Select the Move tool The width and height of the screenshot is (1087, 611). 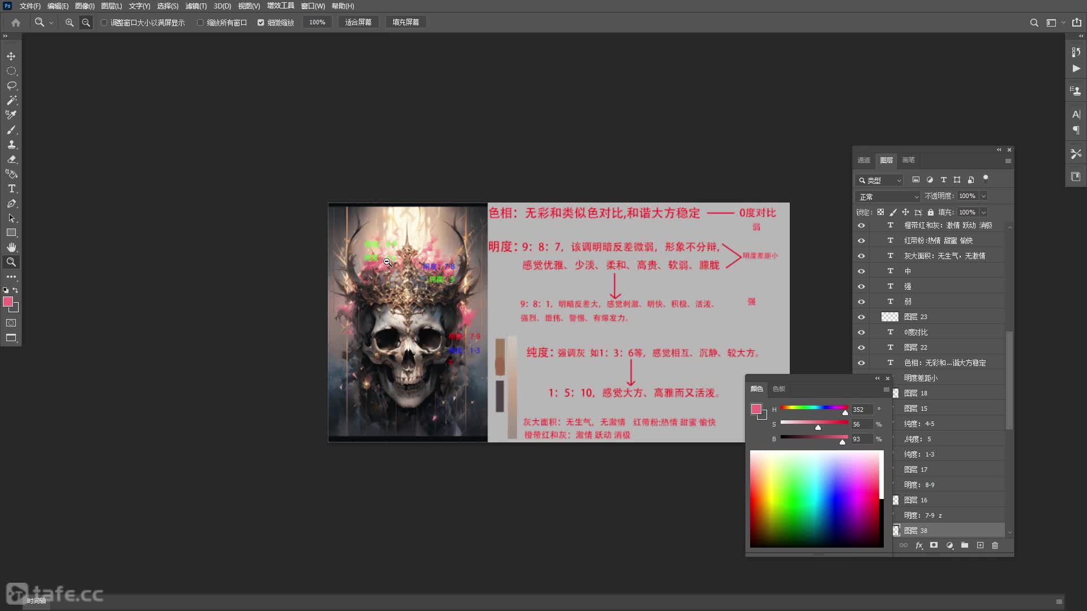click(11, 56)
